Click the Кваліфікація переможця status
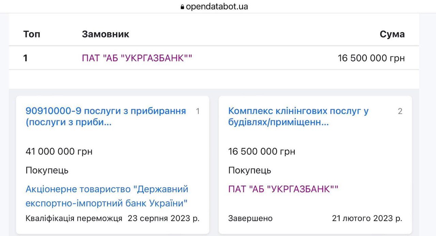Viewport: 436px width, 236px height. coord(74,218)
